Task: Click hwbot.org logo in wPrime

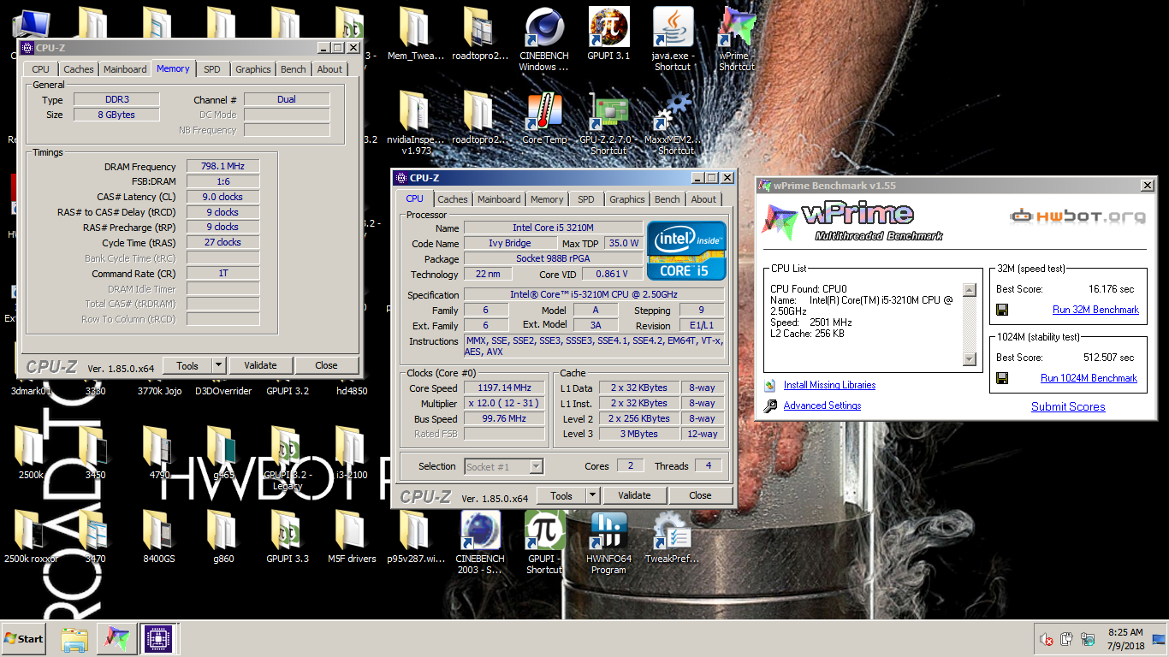Action: tap(1077, 216)
